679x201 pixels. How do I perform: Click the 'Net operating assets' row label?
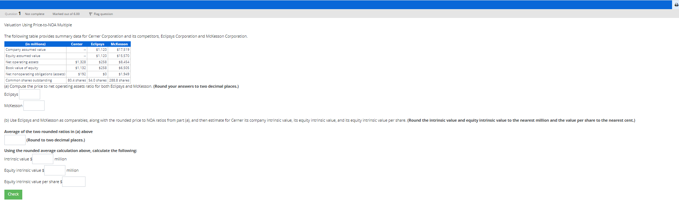pyautogui.click(x=22, y=62)
